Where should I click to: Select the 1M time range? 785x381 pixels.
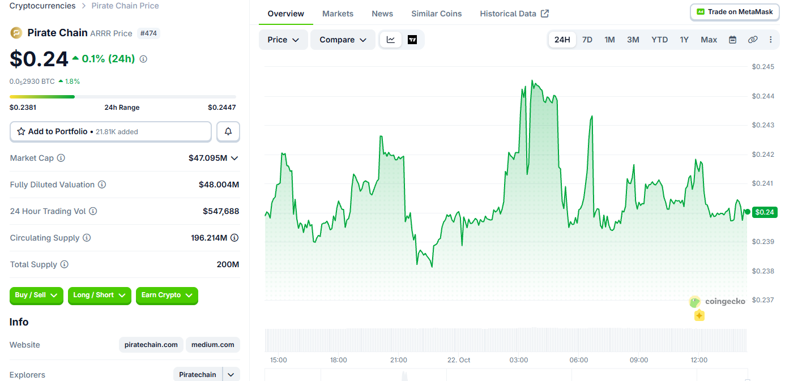[609, 40]
